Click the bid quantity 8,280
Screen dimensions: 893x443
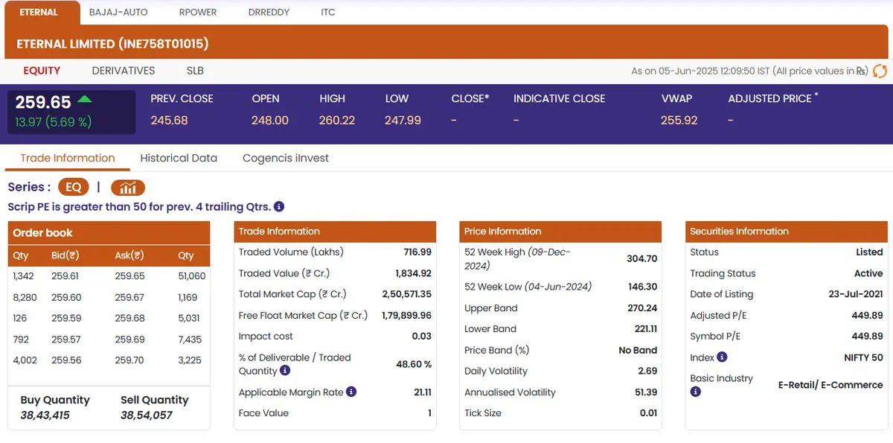coord(25,297)
